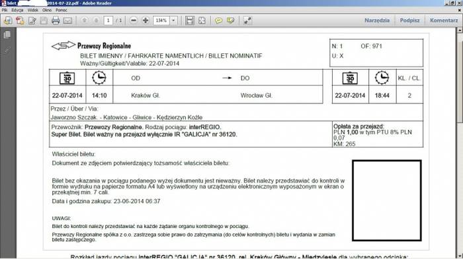Open the Widok menu

[33, 10]
